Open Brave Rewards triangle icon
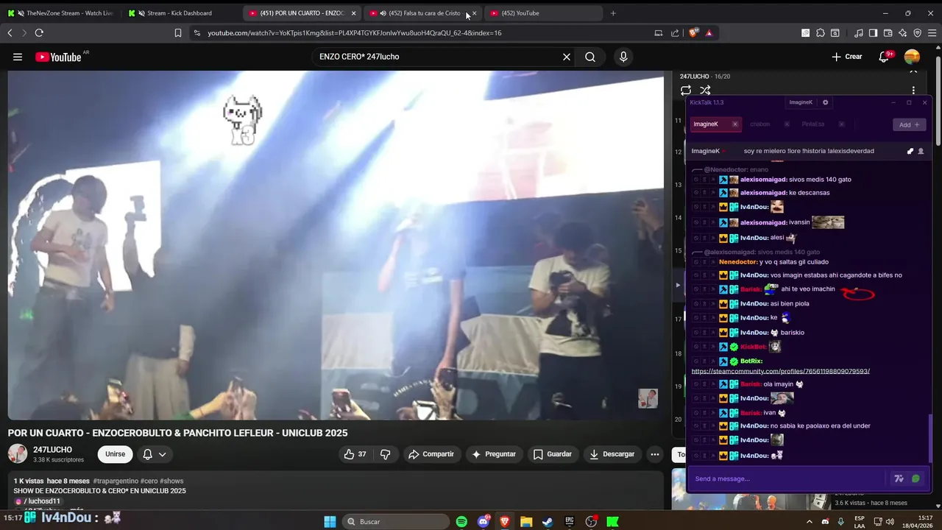 (709, 32)
